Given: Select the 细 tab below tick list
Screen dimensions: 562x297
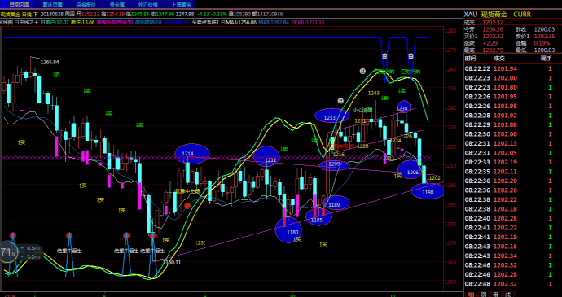Looking at the screenshot, I should 471,294.
